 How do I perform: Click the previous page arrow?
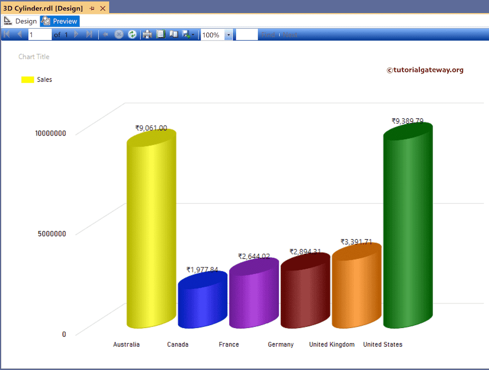(20, 34)
